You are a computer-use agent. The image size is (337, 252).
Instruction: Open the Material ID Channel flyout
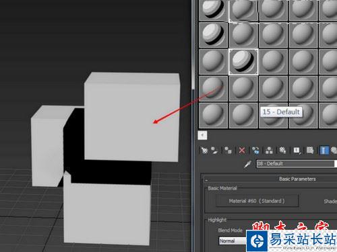pyautogui.click(x=297, y=151)
